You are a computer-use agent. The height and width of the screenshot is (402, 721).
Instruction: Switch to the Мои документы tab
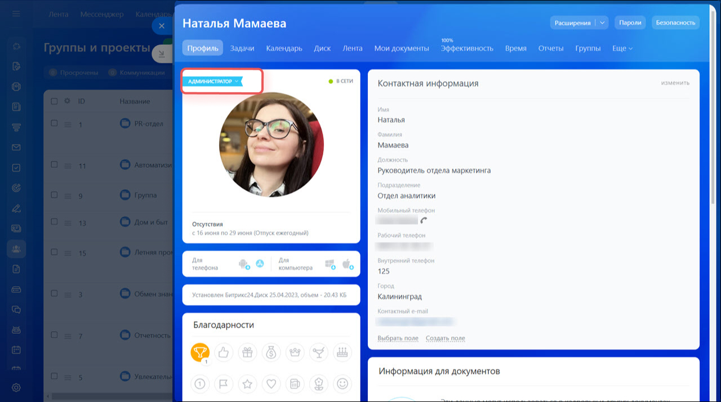(x=402, y=48)
